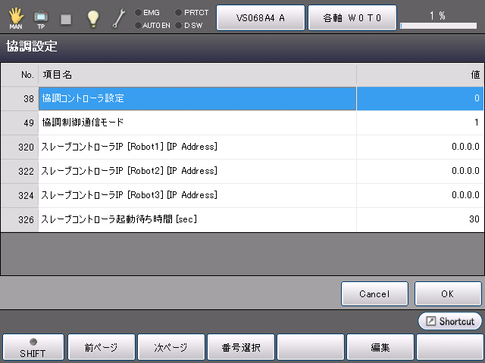The width and height of the screenshot is (485, 363).
Task: Confirm settings with the OK button
Action: click(x=448, y=293)
